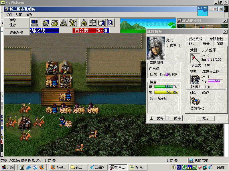Screen dimensions: 229x171
Task: Click the red shield tray icon
Action: (200, 167)
